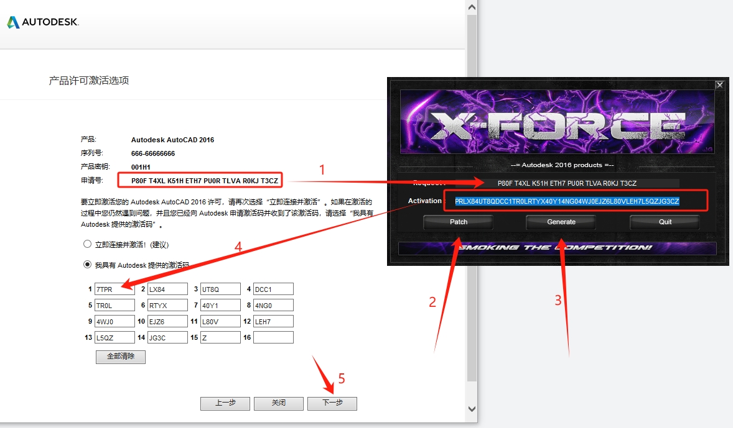Select the 我具有 Autodesk 提供的激活码 radio option
Viewport: 733px width, 428px height.
[87, 265]
